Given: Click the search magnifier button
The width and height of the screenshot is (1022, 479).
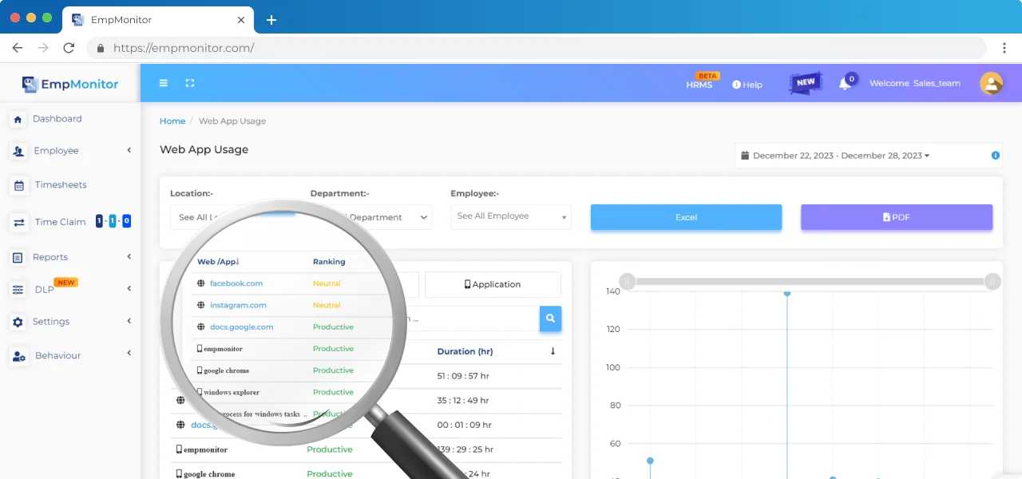Looking at the screenshot, I should coord(550,319).
